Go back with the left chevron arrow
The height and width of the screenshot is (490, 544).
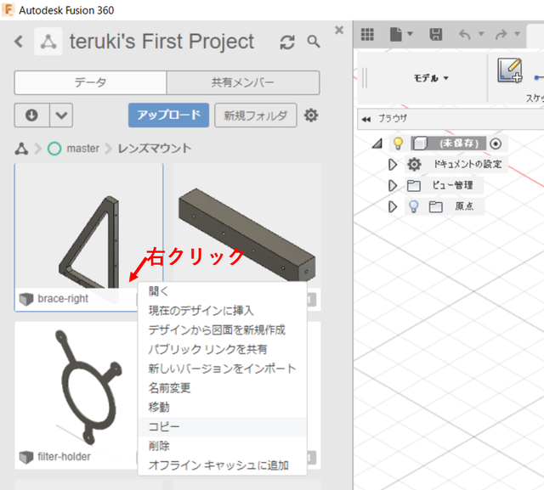[x=19, y=42]
